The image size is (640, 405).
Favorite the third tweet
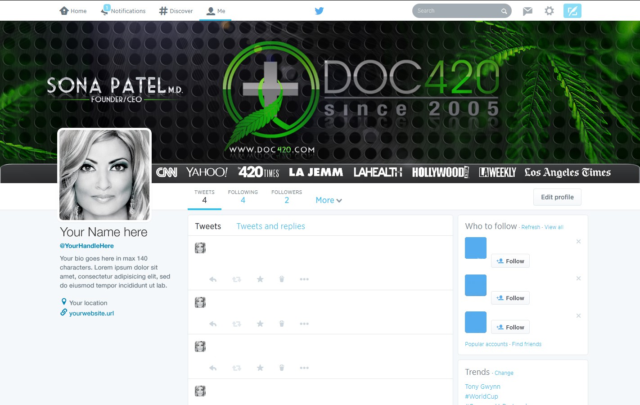tap(260, 368)
